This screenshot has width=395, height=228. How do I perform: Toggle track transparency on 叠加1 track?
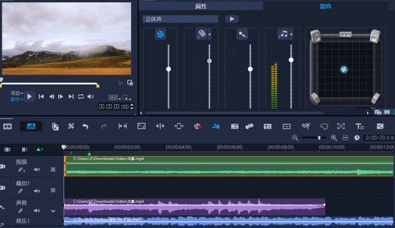tap(53, 190)
